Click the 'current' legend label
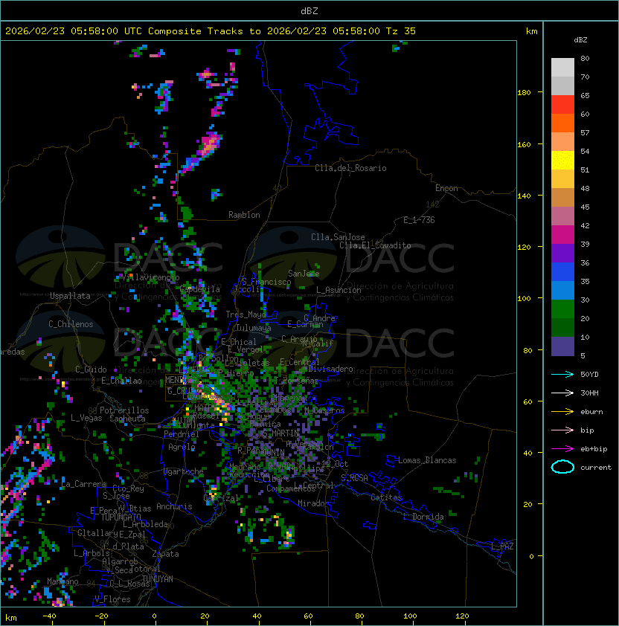Image resolution: width=619 pixels, height=626 pixels. tap(596, 468)
